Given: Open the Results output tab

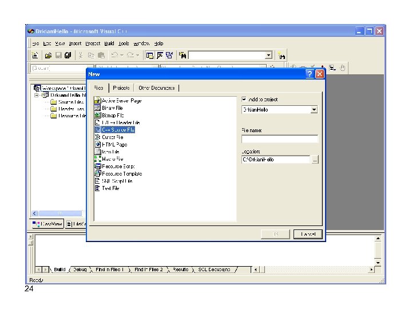Looking at the screenshot, I should (180, 270).
